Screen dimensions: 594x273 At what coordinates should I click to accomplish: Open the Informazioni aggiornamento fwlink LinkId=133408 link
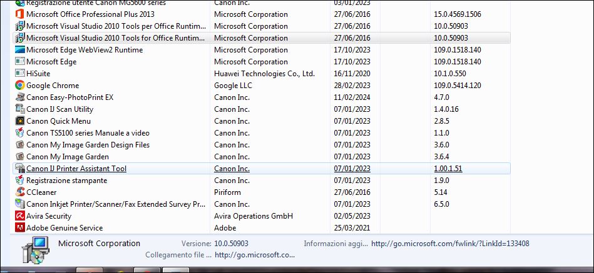(450, 244)
